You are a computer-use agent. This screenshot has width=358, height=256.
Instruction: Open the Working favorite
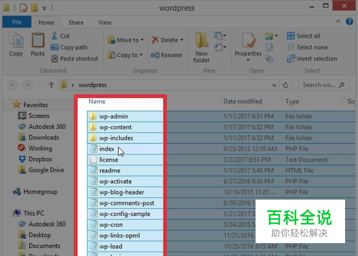click(35, 148)
